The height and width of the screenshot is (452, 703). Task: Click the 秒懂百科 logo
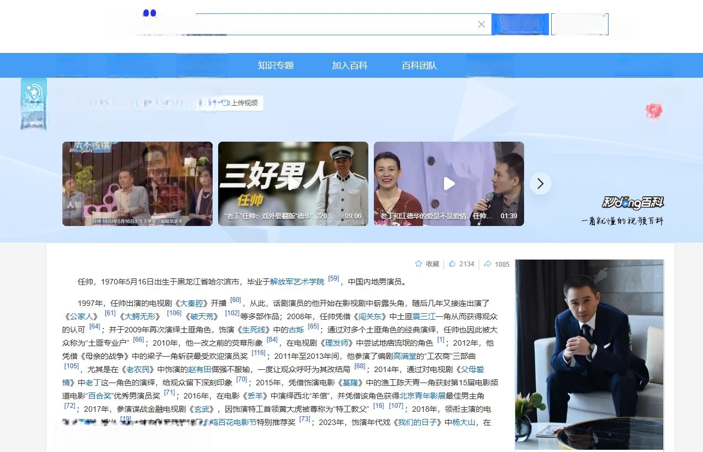[633, 202]
